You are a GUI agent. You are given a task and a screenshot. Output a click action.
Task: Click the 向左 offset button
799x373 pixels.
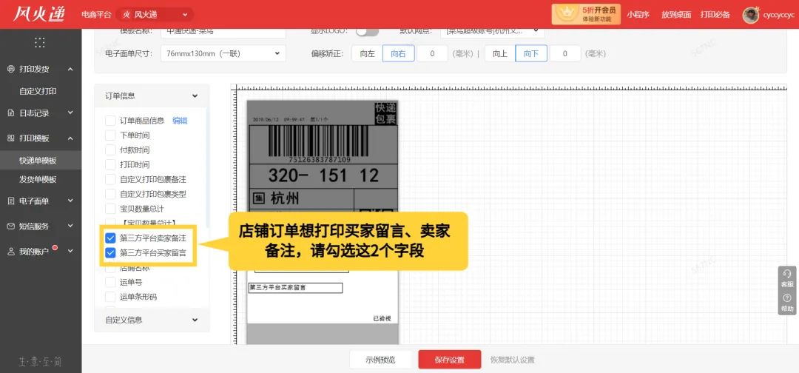click(367, 53)
